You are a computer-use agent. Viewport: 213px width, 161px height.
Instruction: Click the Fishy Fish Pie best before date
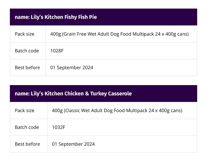click(x=72, y=68)
